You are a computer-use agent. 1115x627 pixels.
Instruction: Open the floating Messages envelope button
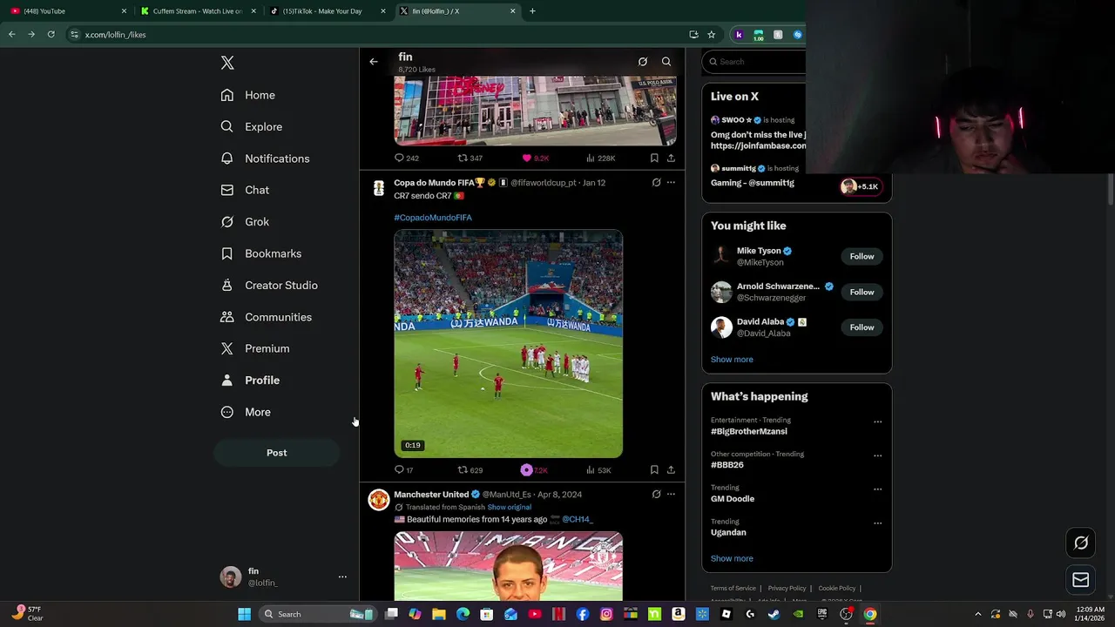tap(1081, 580)
